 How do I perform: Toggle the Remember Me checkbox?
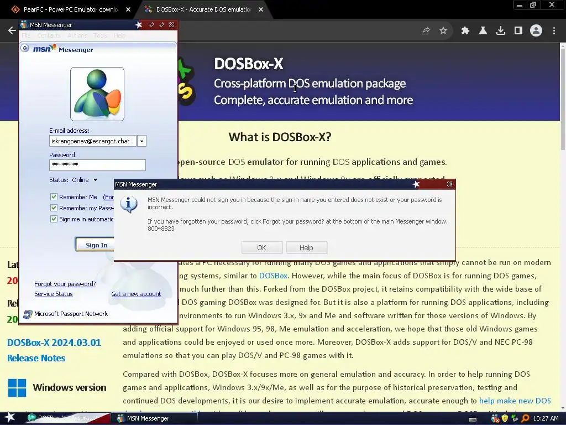coord(54,196)
